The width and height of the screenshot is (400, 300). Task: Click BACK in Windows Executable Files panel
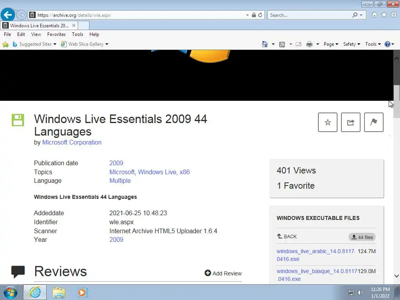click(287, 236)
